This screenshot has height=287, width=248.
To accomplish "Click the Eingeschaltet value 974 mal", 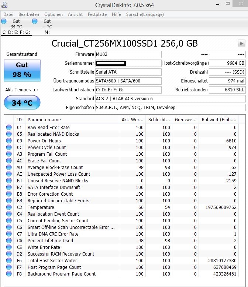I will [227, 81].
